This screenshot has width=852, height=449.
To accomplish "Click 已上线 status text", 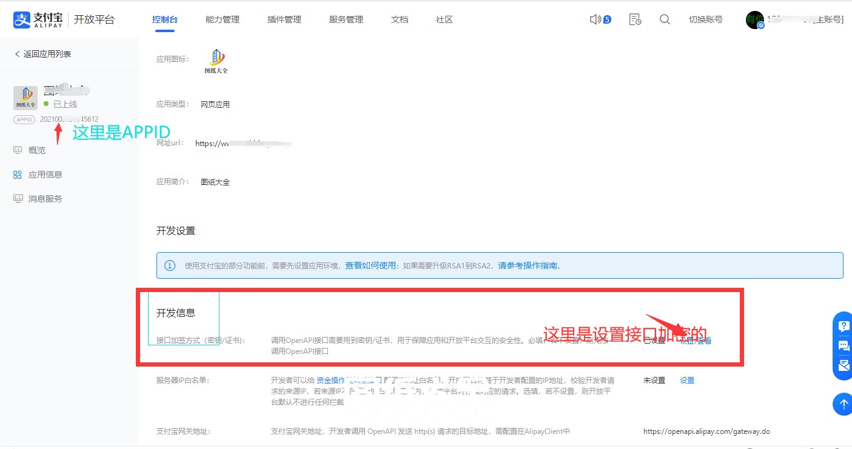I will 65,104.
